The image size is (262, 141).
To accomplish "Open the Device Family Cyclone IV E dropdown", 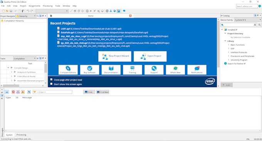I will pos(248,20).
